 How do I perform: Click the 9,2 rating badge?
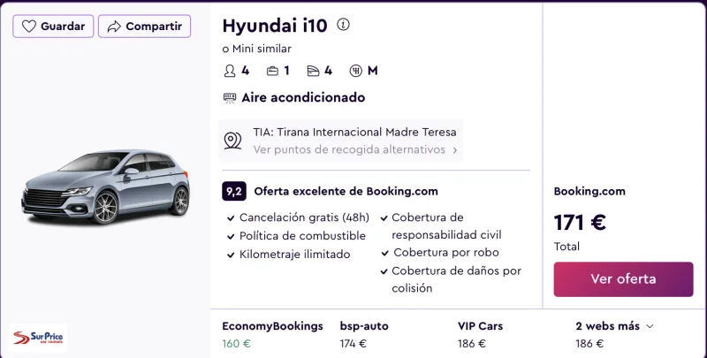click(234, 191)
